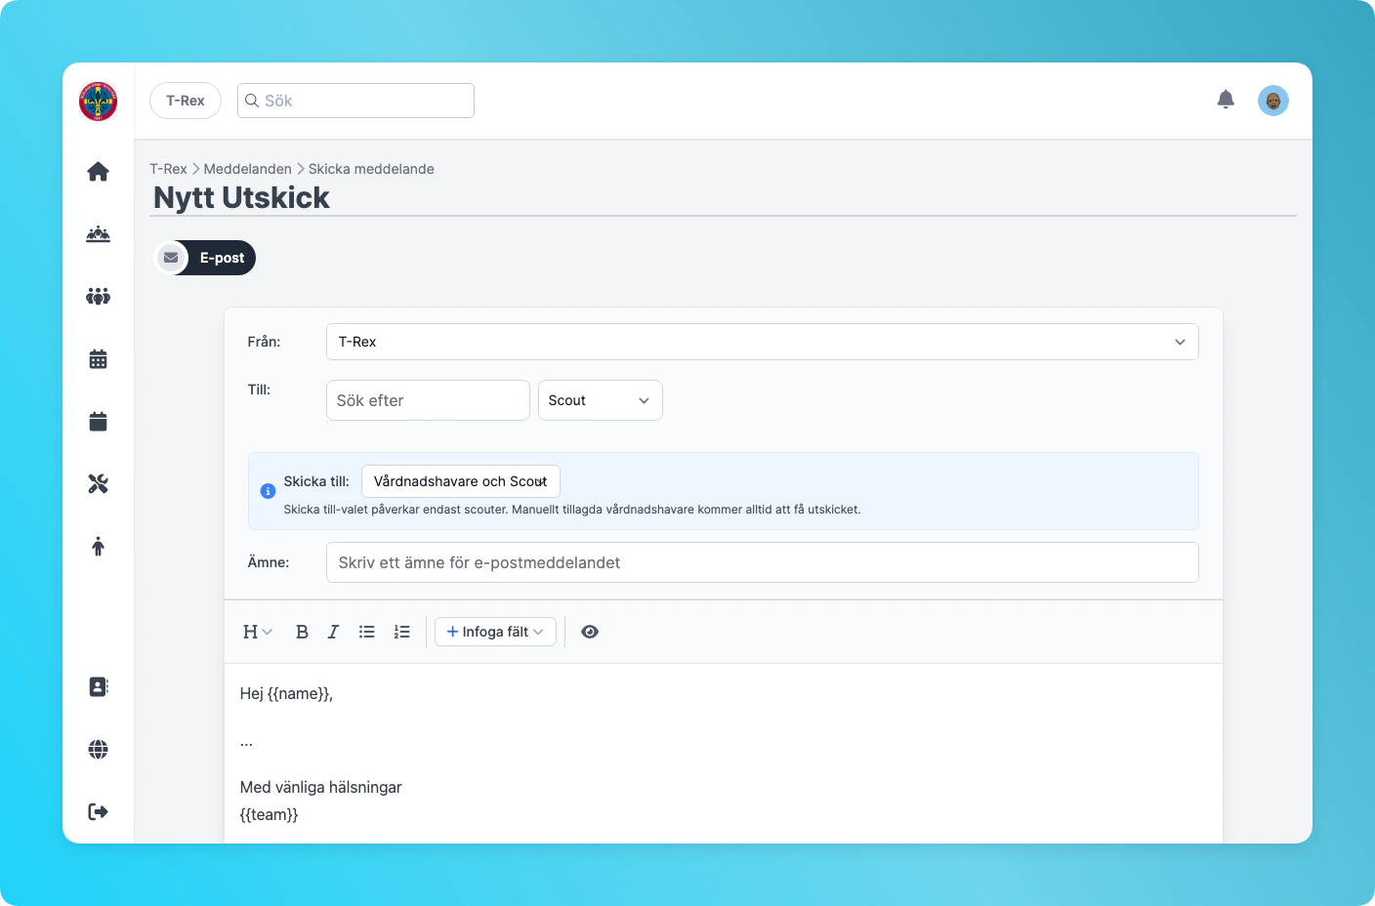Viewport: 1375px width, 906px height.
Task: Open the tools wrench icon in sidebar
Action: point(98,484)
